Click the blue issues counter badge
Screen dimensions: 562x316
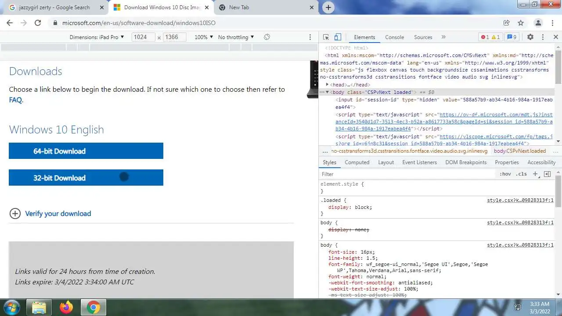(x=512, y=37)
